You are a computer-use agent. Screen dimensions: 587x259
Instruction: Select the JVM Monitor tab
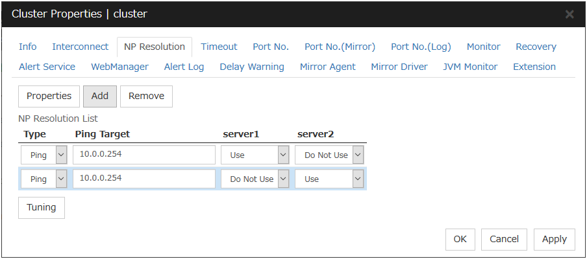click(x=470, y=67)
